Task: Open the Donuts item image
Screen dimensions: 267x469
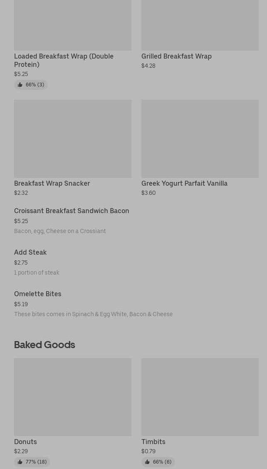Action: (x=73, y=397)
